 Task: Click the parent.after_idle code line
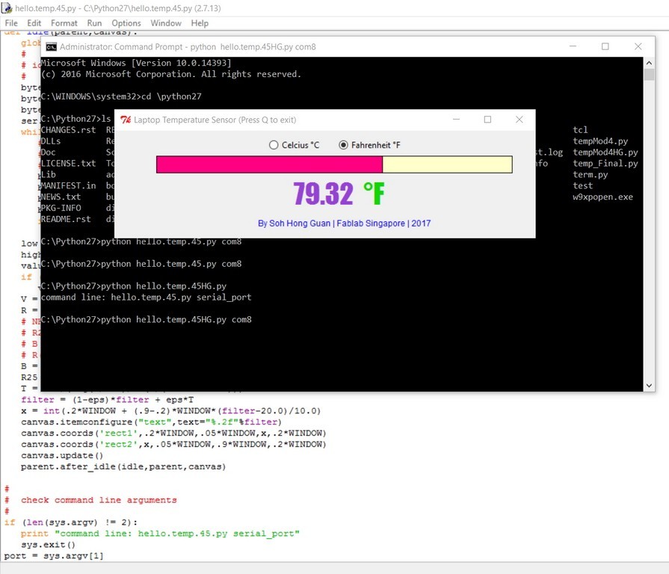click(x=123, y=466)
